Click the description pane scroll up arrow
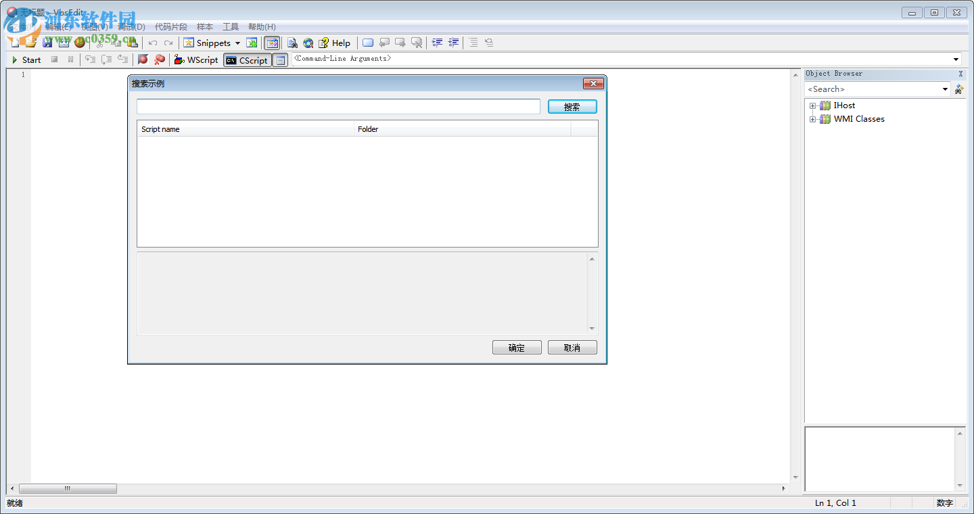The height and width of the screenshot is (514, 974). point(593,259)
